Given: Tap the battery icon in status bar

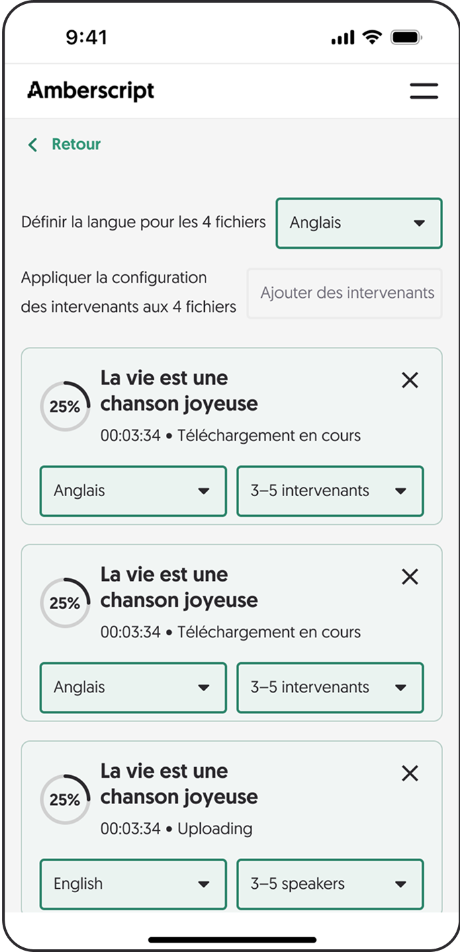Looking at the screenshot, I should pos(406,38).
